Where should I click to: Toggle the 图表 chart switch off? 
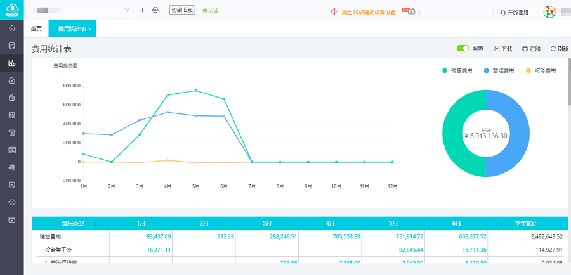click(x=463, y=48)
